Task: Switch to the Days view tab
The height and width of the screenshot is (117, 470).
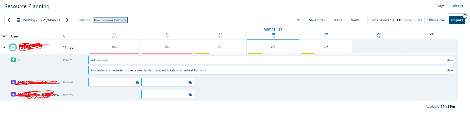Action: (x=440, y=6)
